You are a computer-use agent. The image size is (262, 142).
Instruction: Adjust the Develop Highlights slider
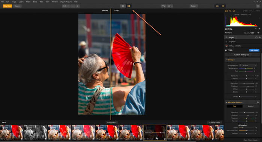(246, 83)
